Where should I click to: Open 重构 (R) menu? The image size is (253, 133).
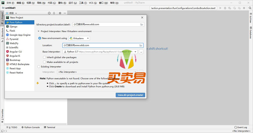62,3
